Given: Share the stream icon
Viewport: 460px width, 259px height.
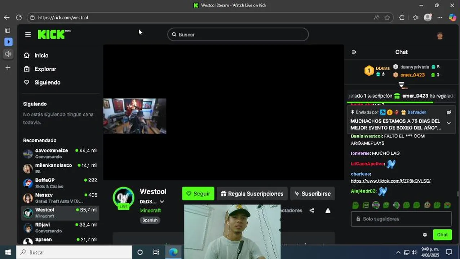Looking at the screenshot, I should 312,210.
